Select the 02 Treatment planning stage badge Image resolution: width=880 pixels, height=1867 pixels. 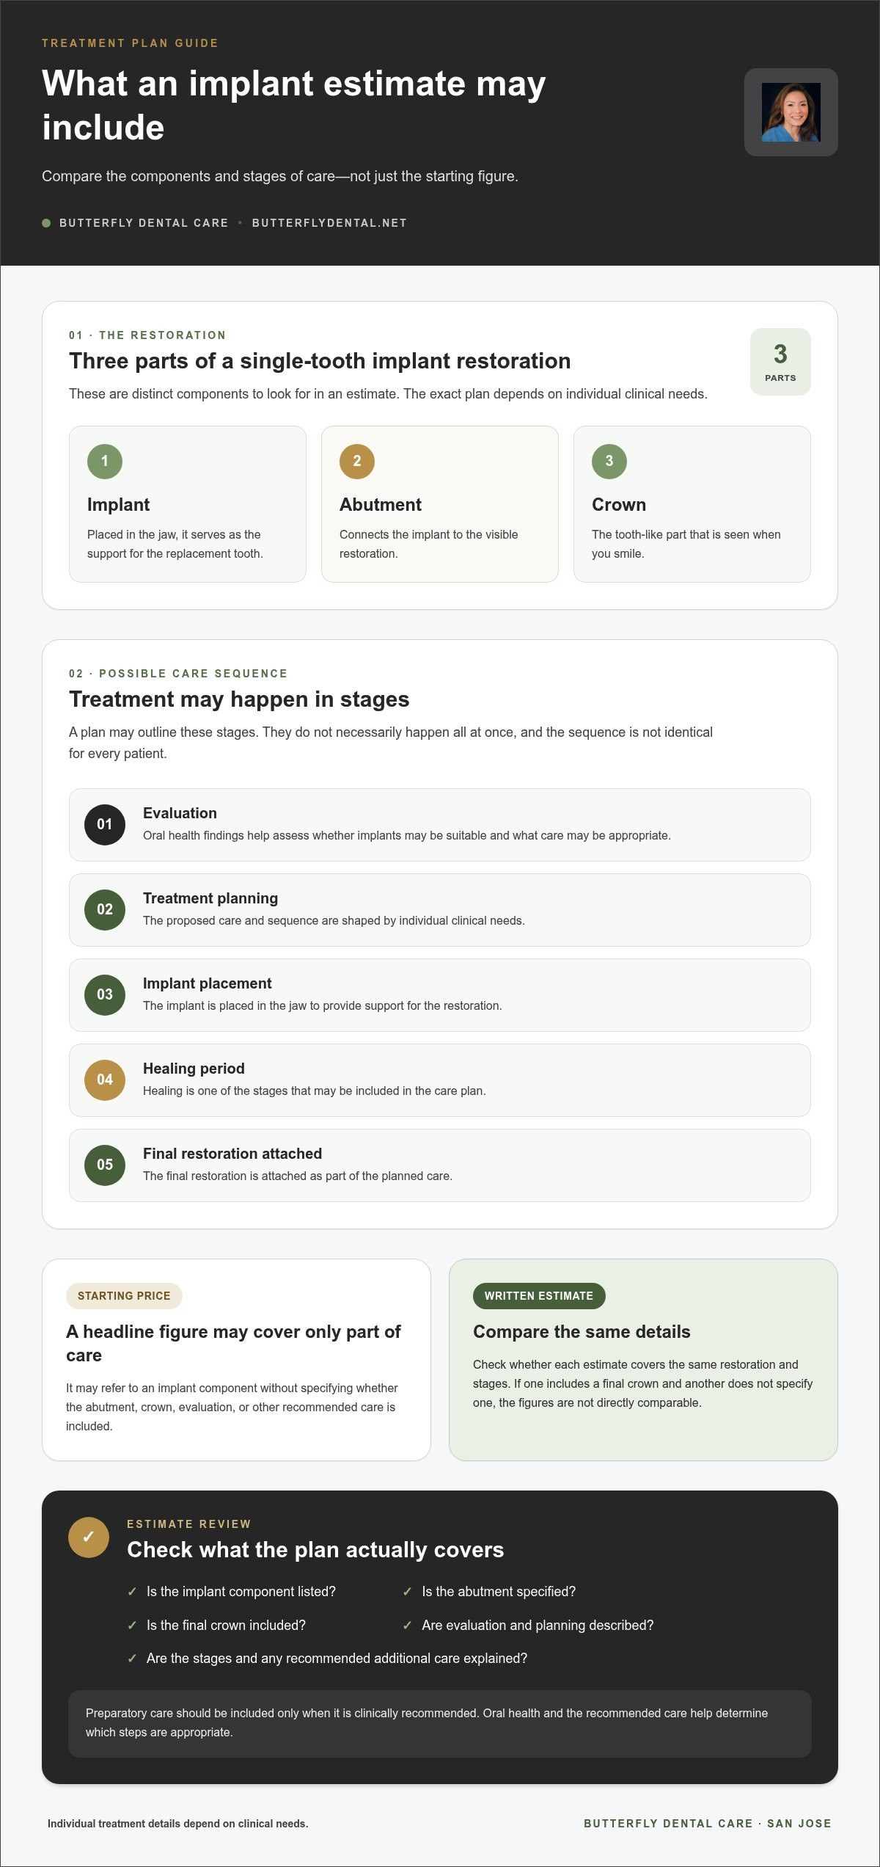[105, 910]
